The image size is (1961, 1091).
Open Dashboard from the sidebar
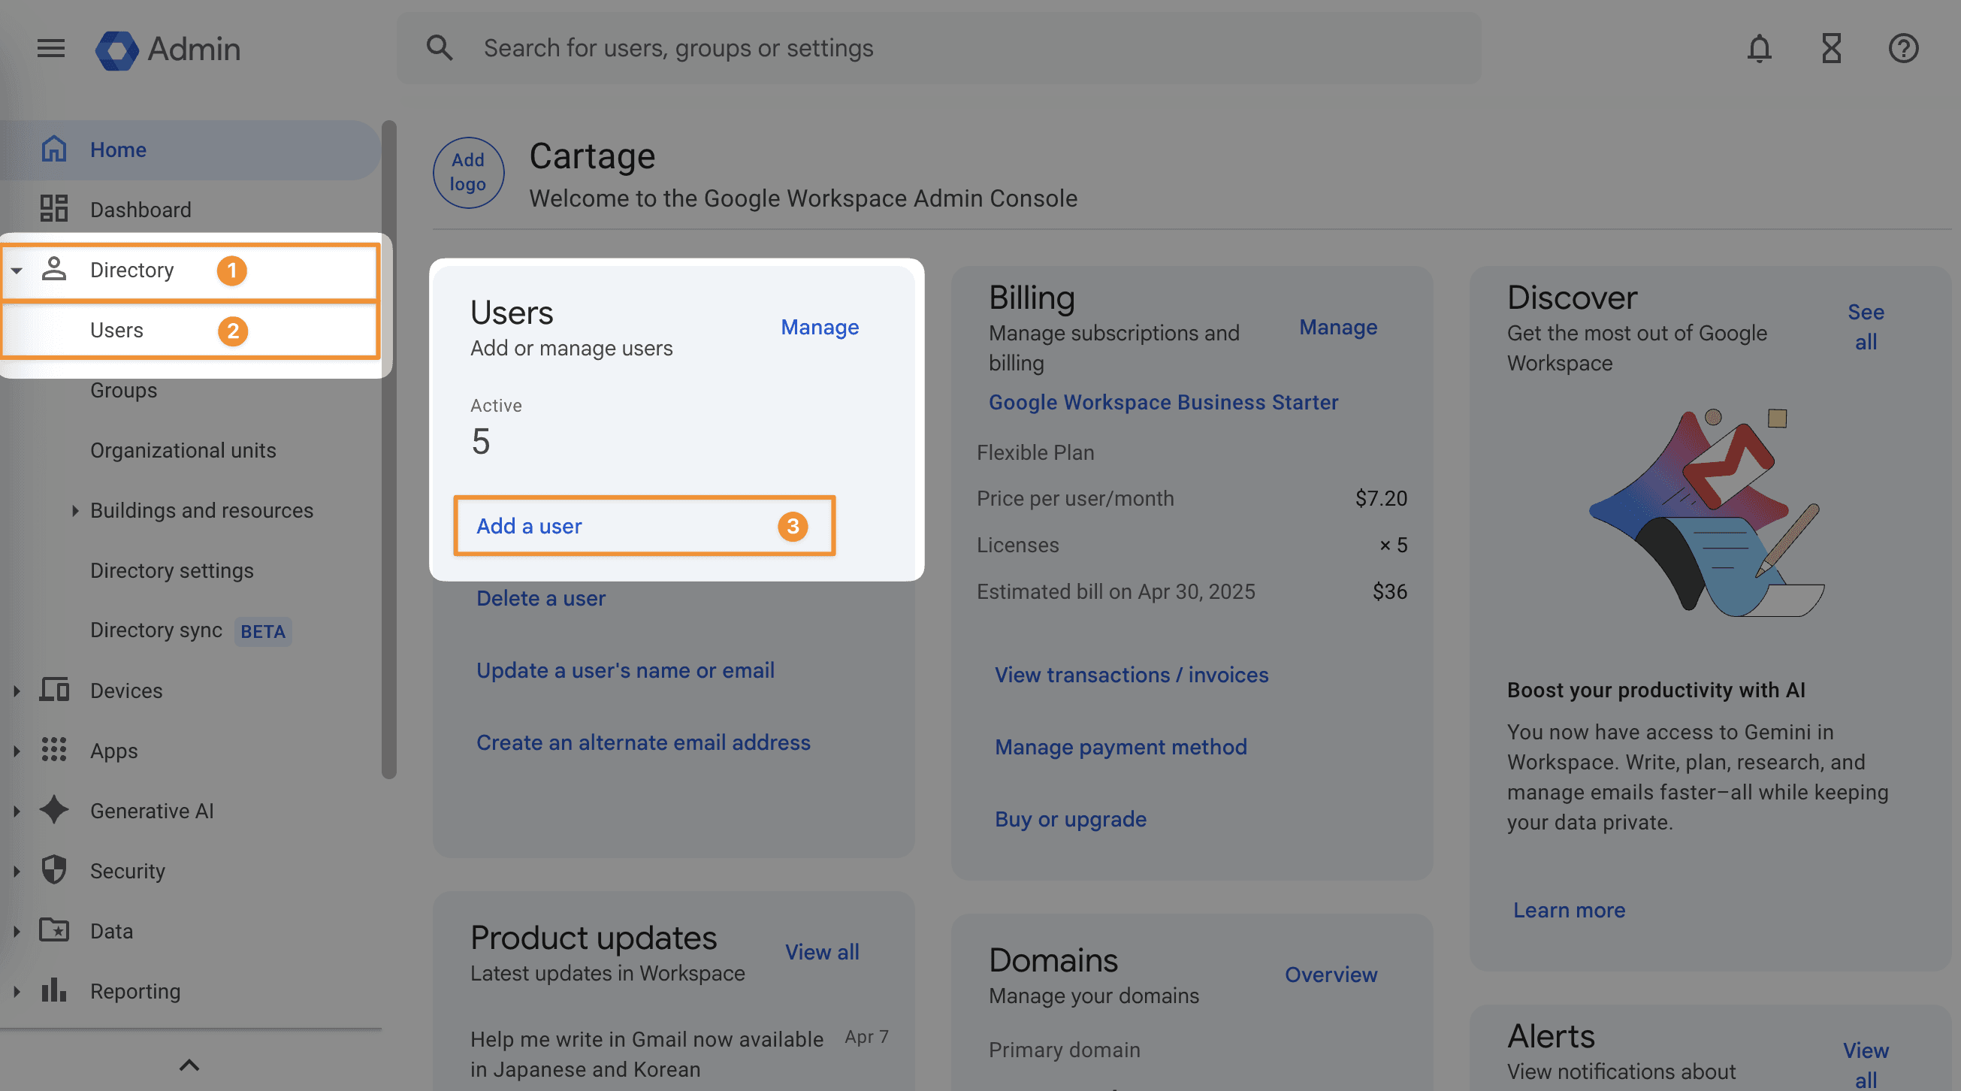[190, 210]
